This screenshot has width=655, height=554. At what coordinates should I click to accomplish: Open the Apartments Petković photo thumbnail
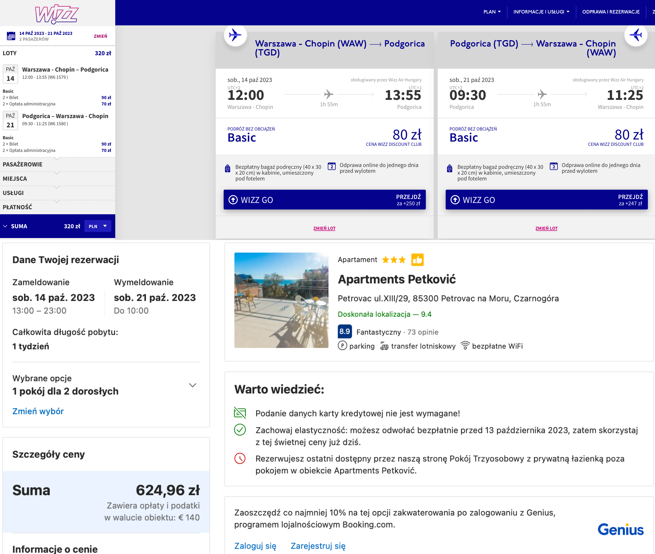pos(281,300)
